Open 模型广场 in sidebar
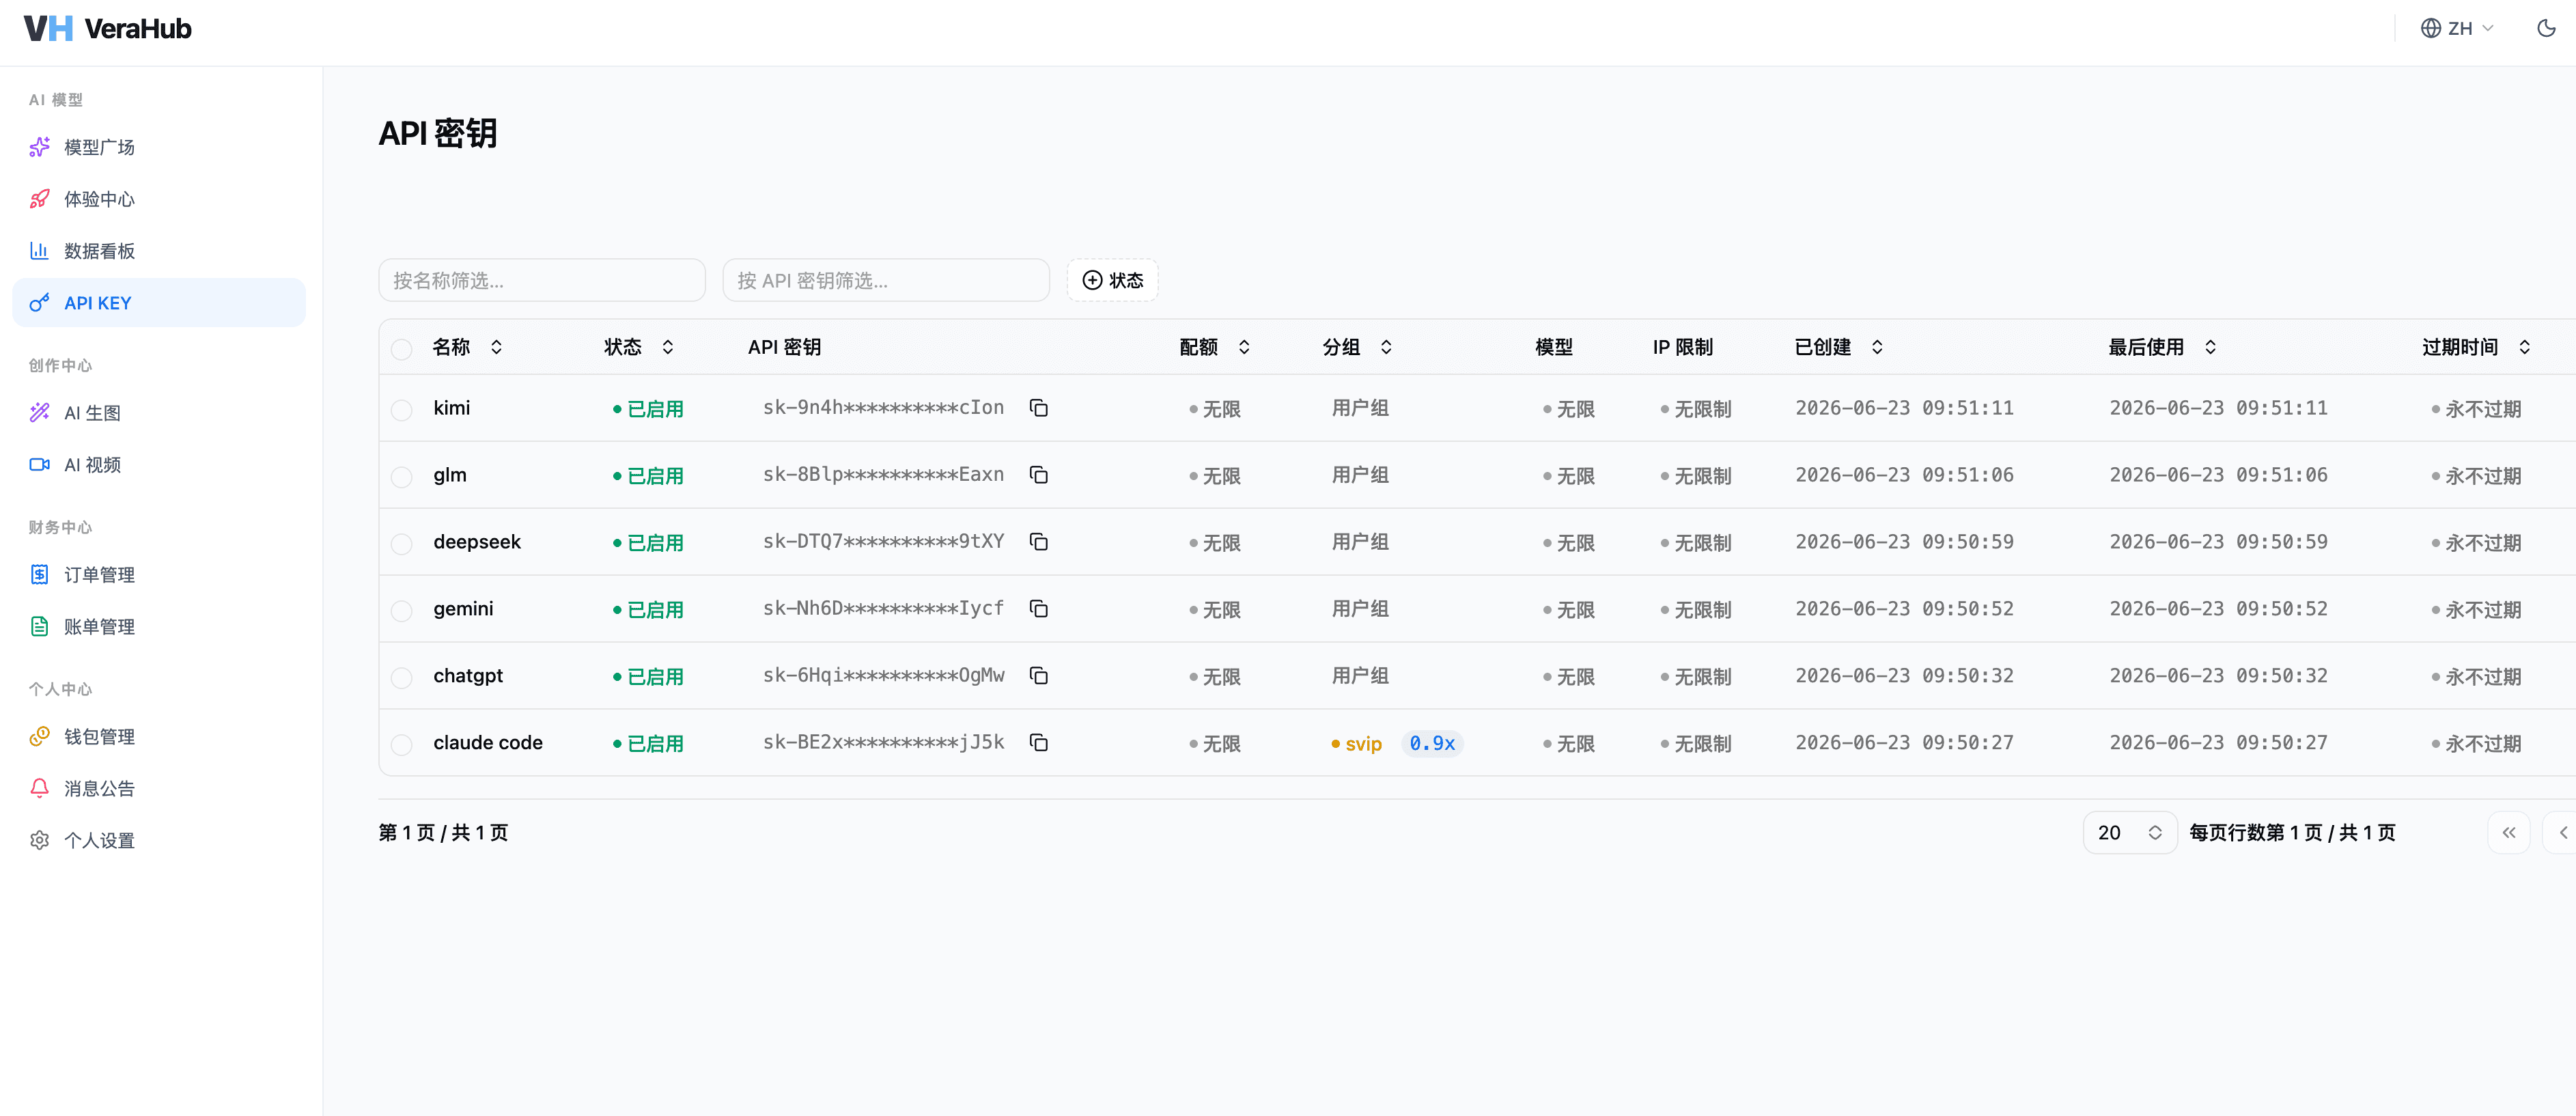The image size is (2576, 1116). point(159,147)
